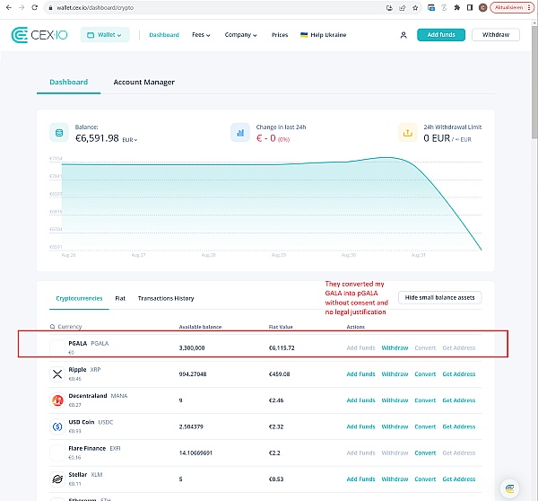Click the share page icon in address bar
The width and height of the screenshot is (538, 501).
pyautogui.click(x=402, y=7)
